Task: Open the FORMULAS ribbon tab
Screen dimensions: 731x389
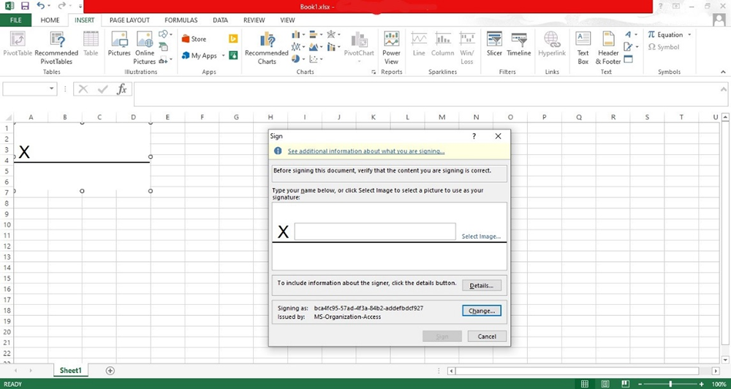Action: 181,20
